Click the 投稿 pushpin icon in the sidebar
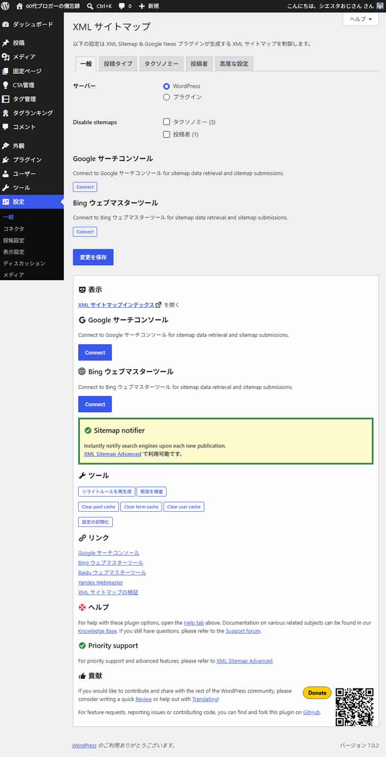The image size is (386, 757). (x=6, y=43)
